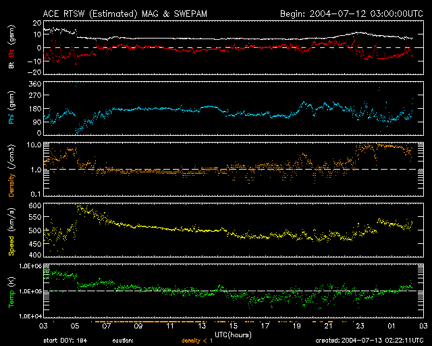Click the '21' hour label on time axis
Screen dimensions: 432x346
point(329,326)
